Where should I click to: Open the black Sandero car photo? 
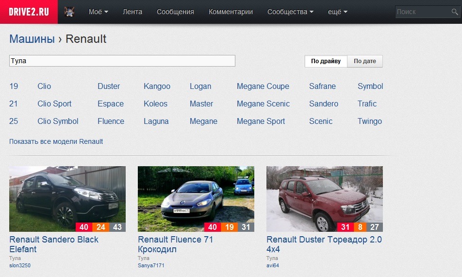coord(67,199)
